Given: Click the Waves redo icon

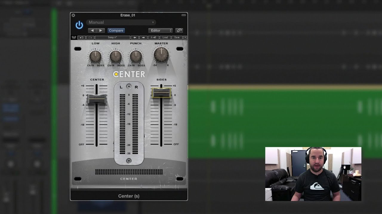Looking at the screenshot, I should (90, 37).
